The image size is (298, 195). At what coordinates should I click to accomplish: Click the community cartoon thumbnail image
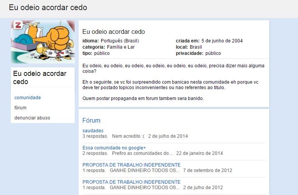tap(43, 42)
